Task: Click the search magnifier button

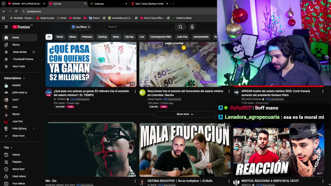Action: 180,27
